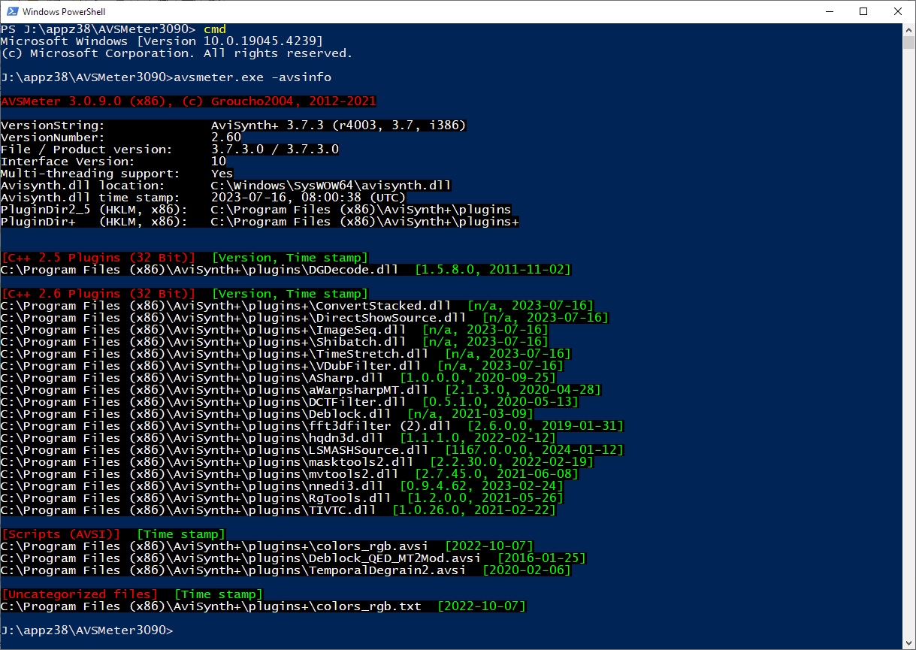The height and width of the screenshot is (650, 916).
Task: Click the Multi-threading support 'Yes' value
Action: click(222, 174)
